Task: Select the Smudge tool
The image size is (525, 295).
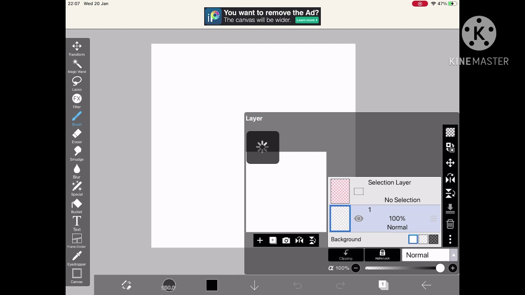Action: (x=77, y=154)
